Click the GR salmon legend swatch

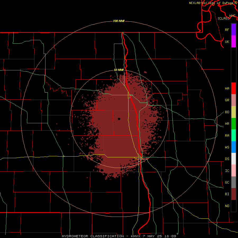234,100
